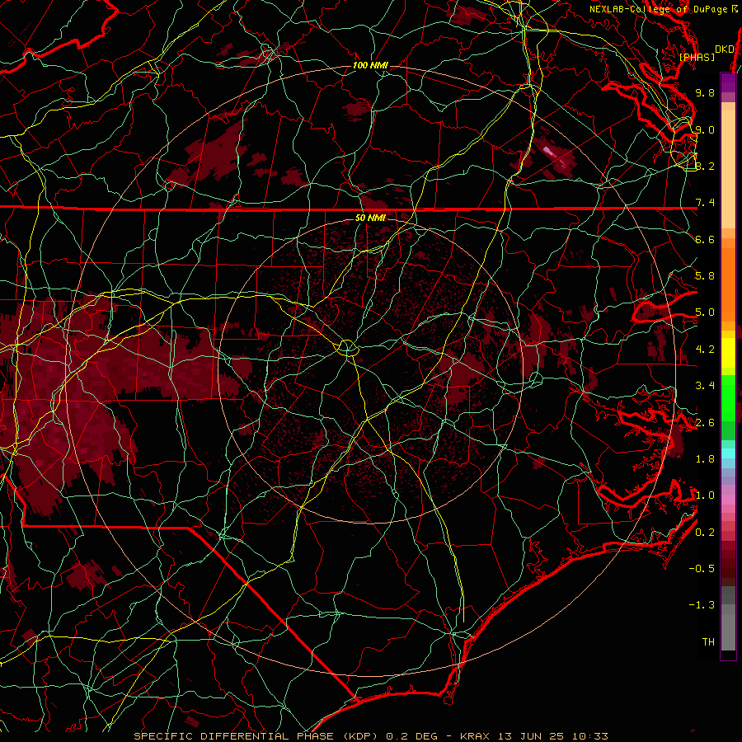
Task: Click the TH label on color scale
Action: (708, 642)
